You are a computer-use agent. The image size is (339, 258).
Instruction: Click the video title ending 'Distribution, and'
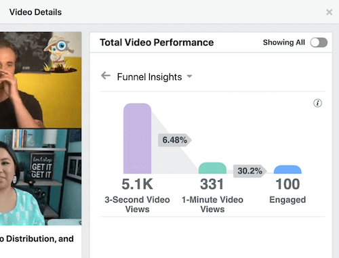point(37,239)
